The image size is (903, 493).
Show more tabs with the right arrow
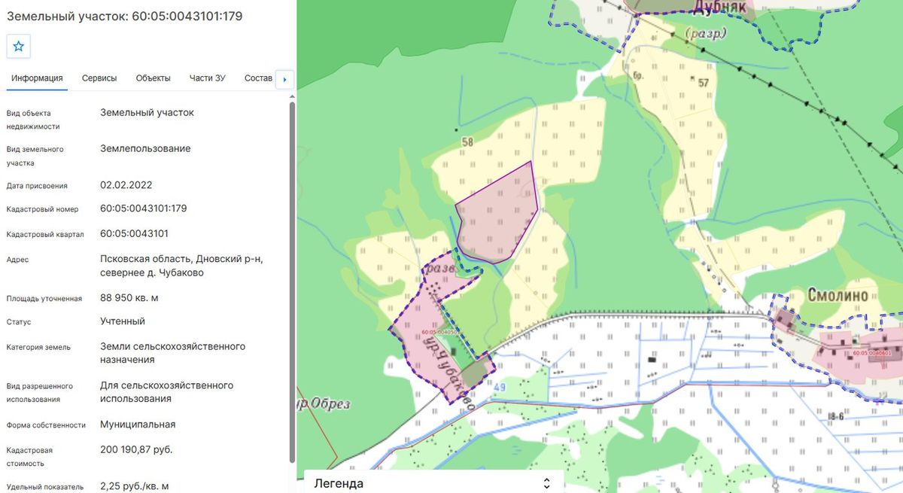coord(284,79)
